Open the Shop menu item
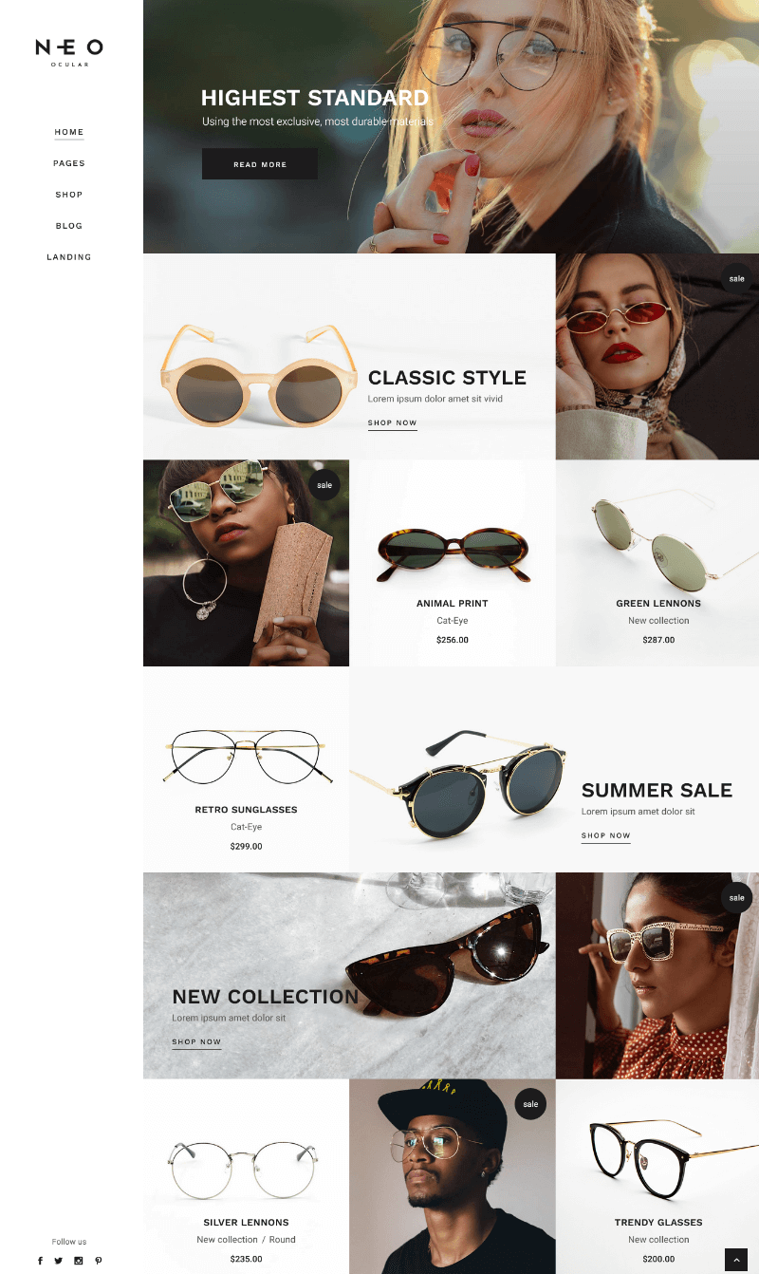This screenshot has width=759, height=1274. click(x=69, y=195)
